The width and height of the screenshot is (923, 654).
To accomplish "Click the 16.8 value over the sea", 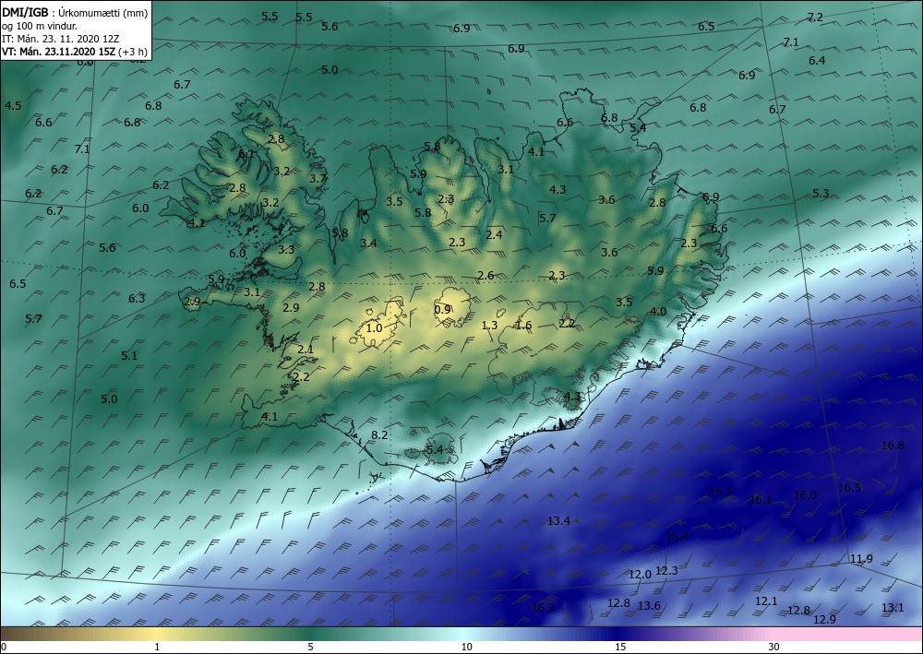I will (893, 446).
